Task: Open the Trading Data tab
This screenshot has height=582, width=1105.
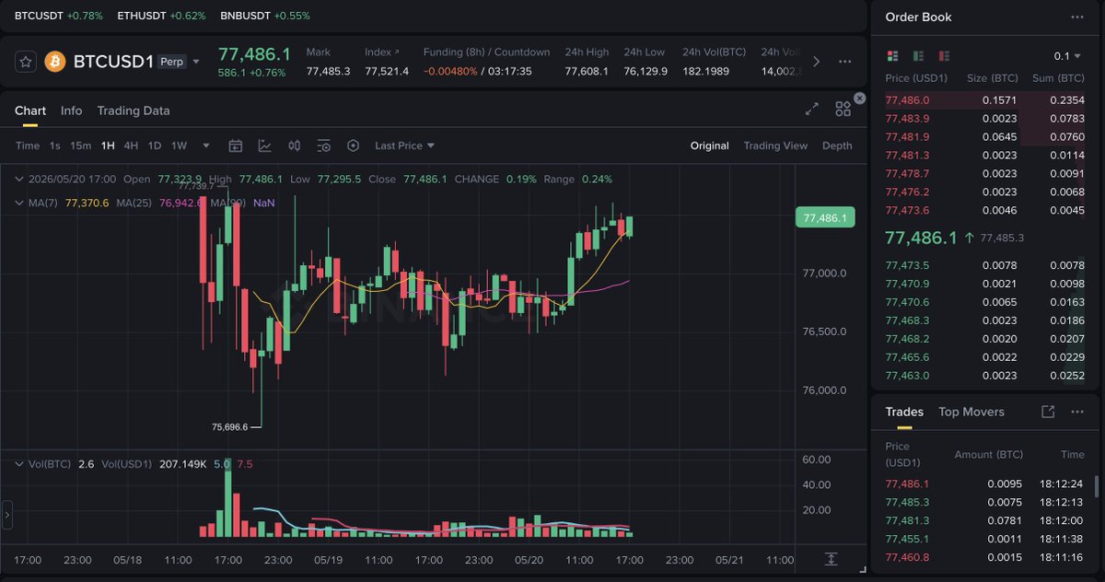Action: pos(134,111)
